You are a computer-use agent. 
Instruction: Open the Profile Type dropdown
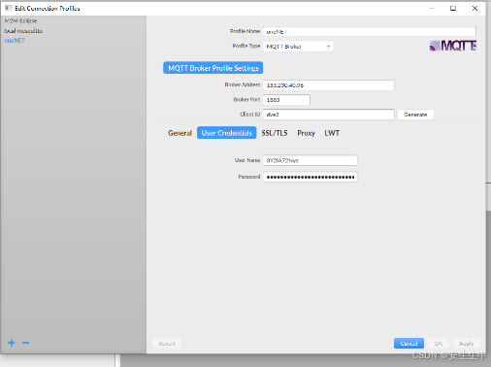[x=298, y=47]
